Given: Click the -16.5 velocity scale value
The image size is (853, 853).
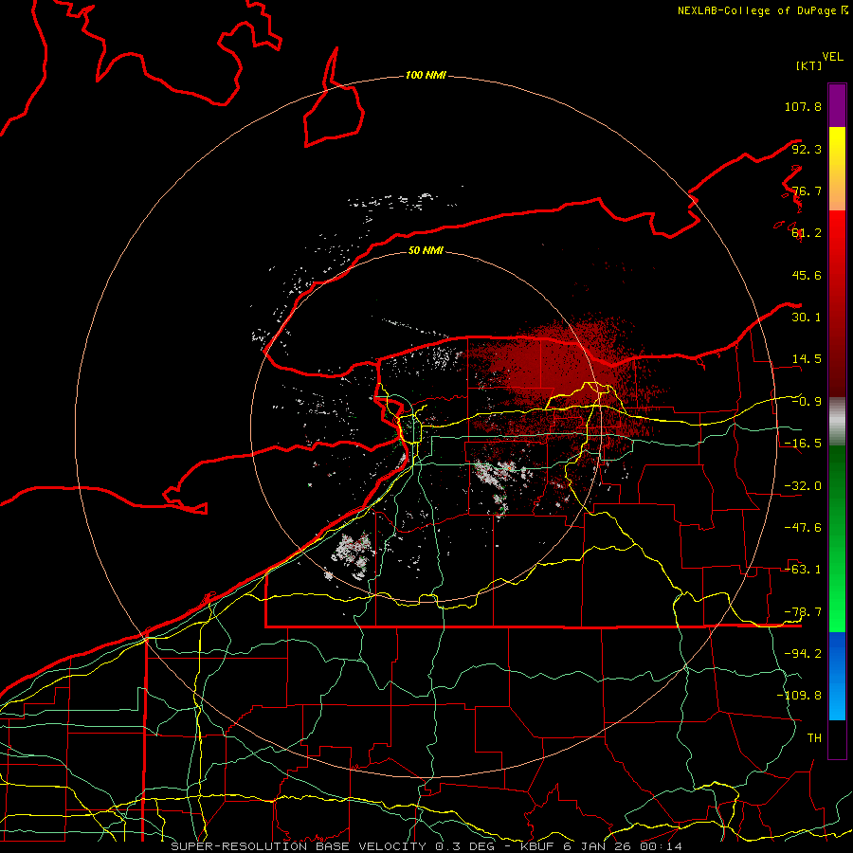Looking at the screenshot, I should [803, 444].
